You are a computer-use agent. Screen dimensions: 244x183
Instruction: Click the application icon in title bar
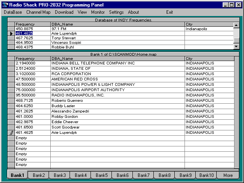pyautogui.click(x=5, y=5)
